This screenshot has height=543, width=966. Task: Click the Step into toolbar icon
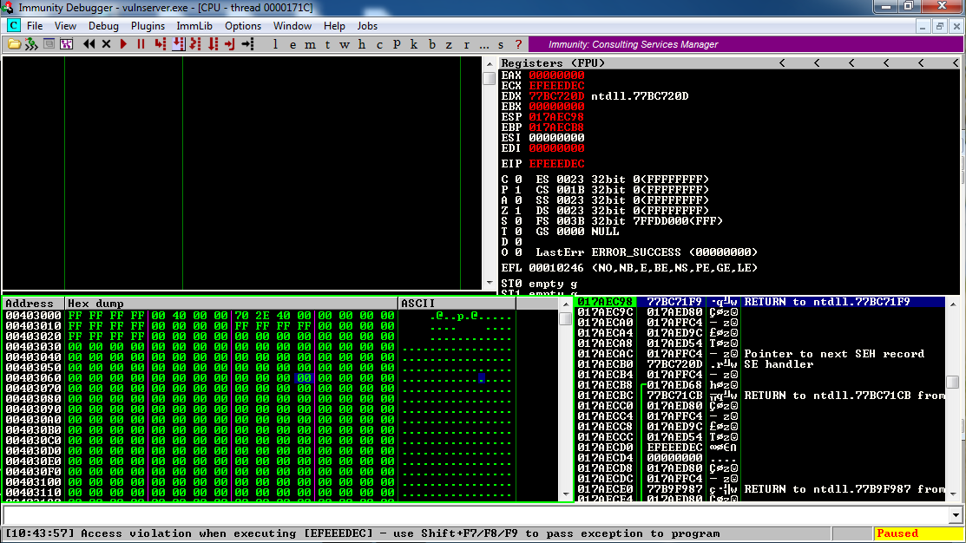pyautogui.click(x=161, y=44)
